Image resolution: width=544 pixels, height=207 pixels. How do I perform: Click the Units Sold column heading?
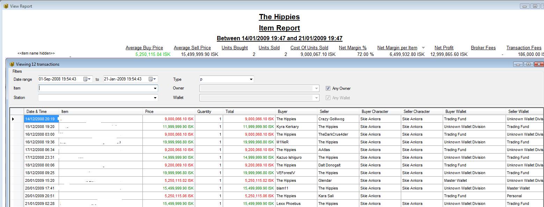269,48
